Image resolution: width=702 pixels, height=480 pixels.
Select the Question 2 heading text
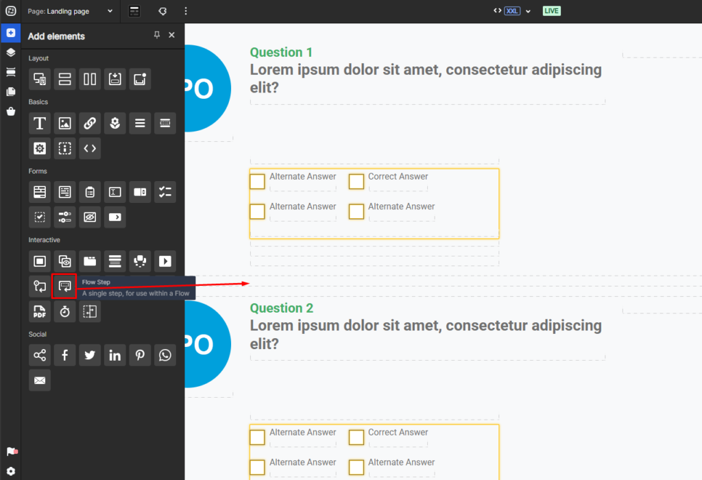click(x=282, y=308)
